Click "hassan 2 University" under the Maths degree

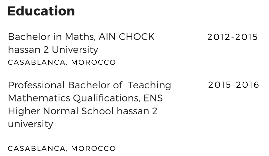[x=53, y=50]
